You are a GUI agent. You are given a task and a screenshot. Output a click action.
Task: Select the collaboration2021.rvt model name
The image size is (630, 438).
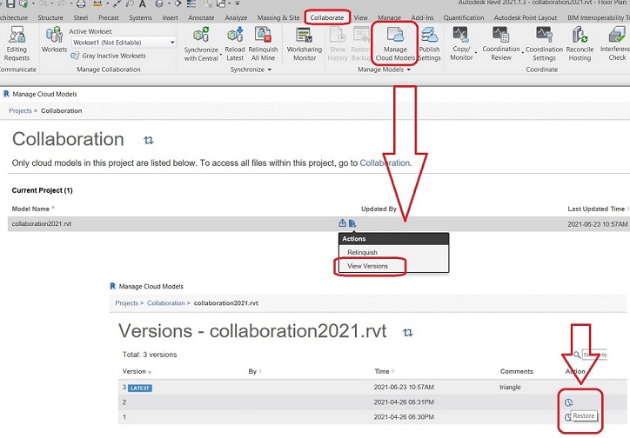[42, 224]
